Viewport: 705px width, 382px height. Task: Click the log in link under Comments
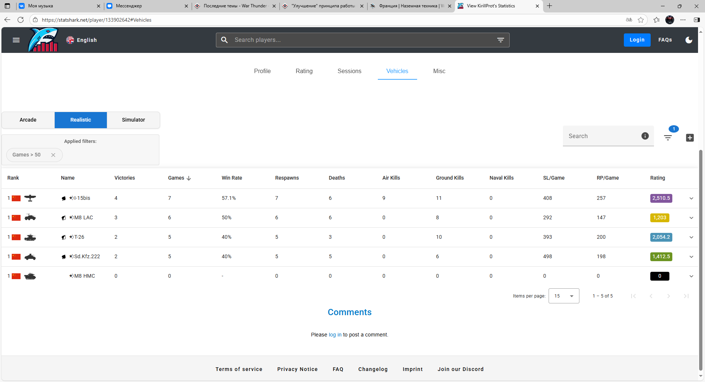click(x=335, y=335)
